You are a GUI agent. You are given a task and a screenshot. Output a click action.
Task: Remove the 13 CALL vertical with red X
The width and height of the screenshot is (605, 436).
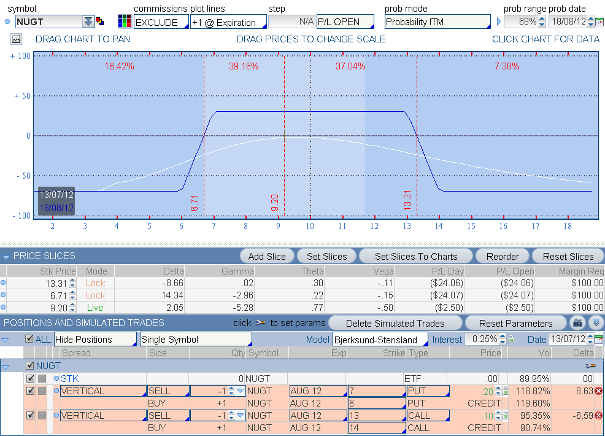(598, 416)
